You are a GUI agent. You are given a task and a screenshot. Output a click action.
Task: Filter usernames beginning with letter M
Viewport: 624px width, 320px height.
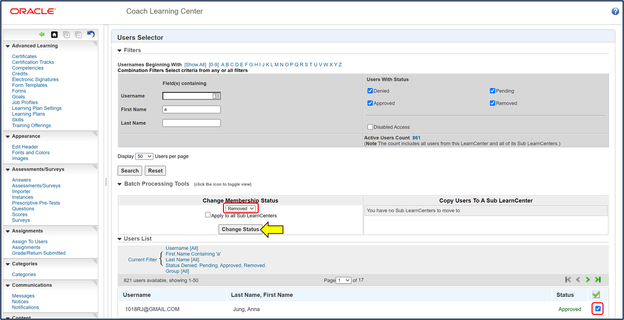(x=276, y=65)
